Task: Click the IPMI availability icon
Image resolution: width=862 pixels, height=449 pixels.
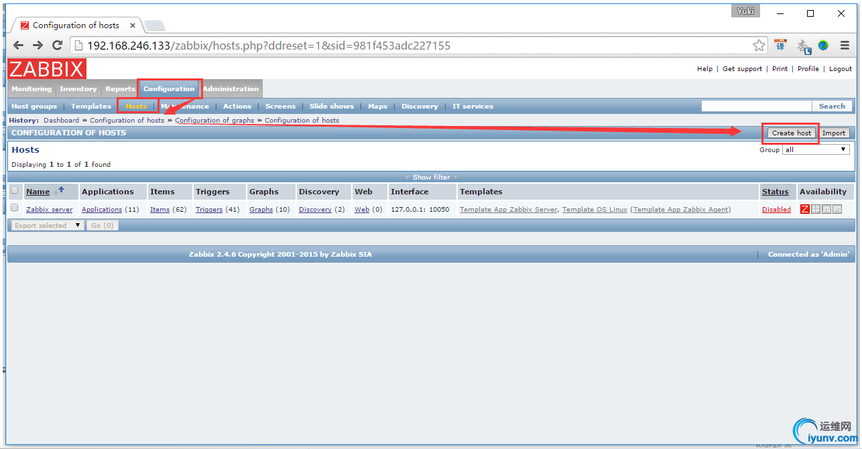Action: pyautogui.click(x=837, y=210)
